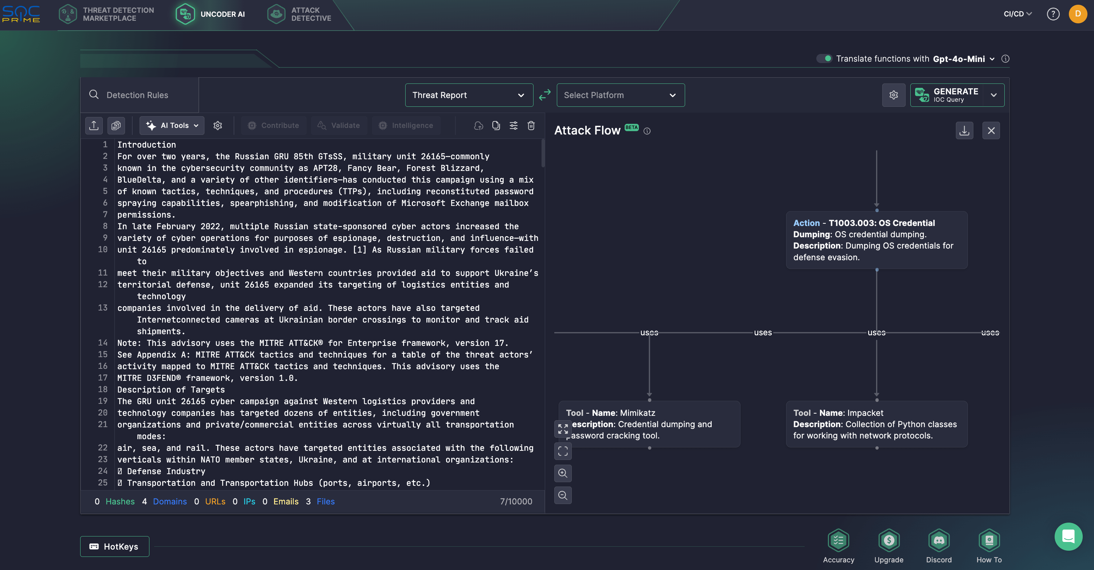
Task: Open the Threat Report dropdown
Action: tap(469, 95)
